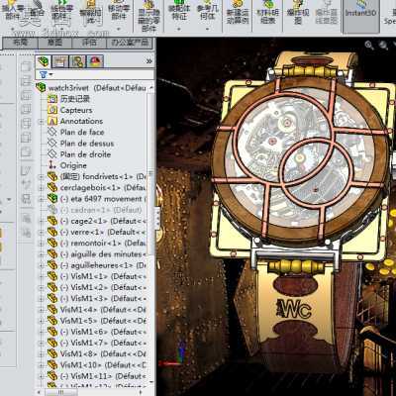
Task: Select the VisM1<10> screw component
Action: pyautogui.click(x=103, y=365)
